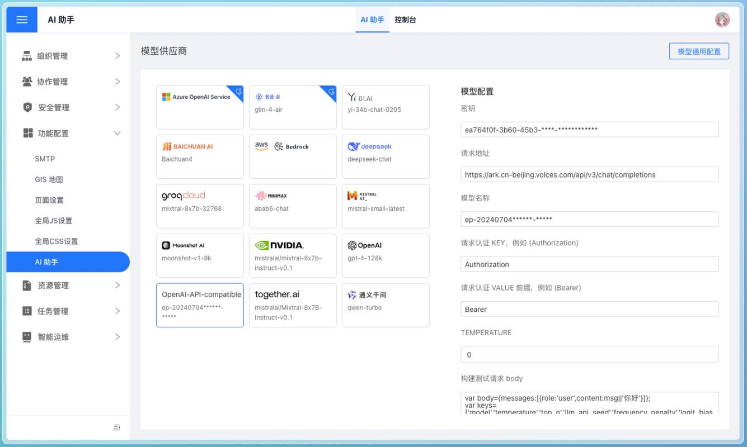The width and height of the screenshot is (747, 447).
Task: Switch to the AI 助手 top tab
Action: pyautogui.click(x=372, y=20)
